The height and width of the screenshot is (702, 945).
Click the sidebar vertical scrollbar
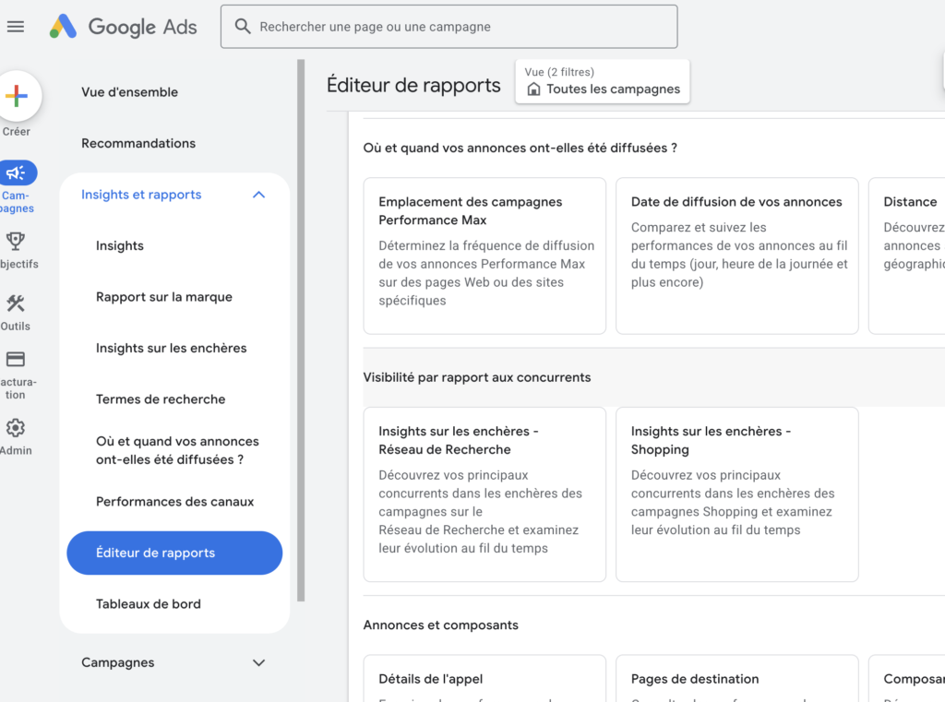pyautogui.click(x=301, y=330)
